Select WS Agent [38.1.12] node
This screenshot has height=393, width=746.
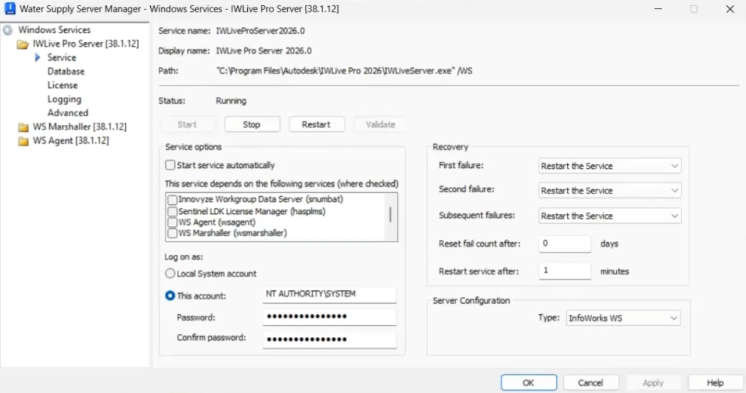pos(70,140)
